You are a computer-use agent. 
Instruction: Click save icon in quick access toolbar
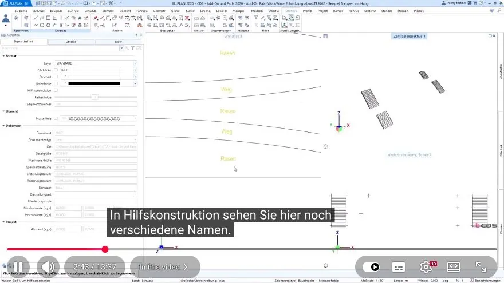[49, 3]
